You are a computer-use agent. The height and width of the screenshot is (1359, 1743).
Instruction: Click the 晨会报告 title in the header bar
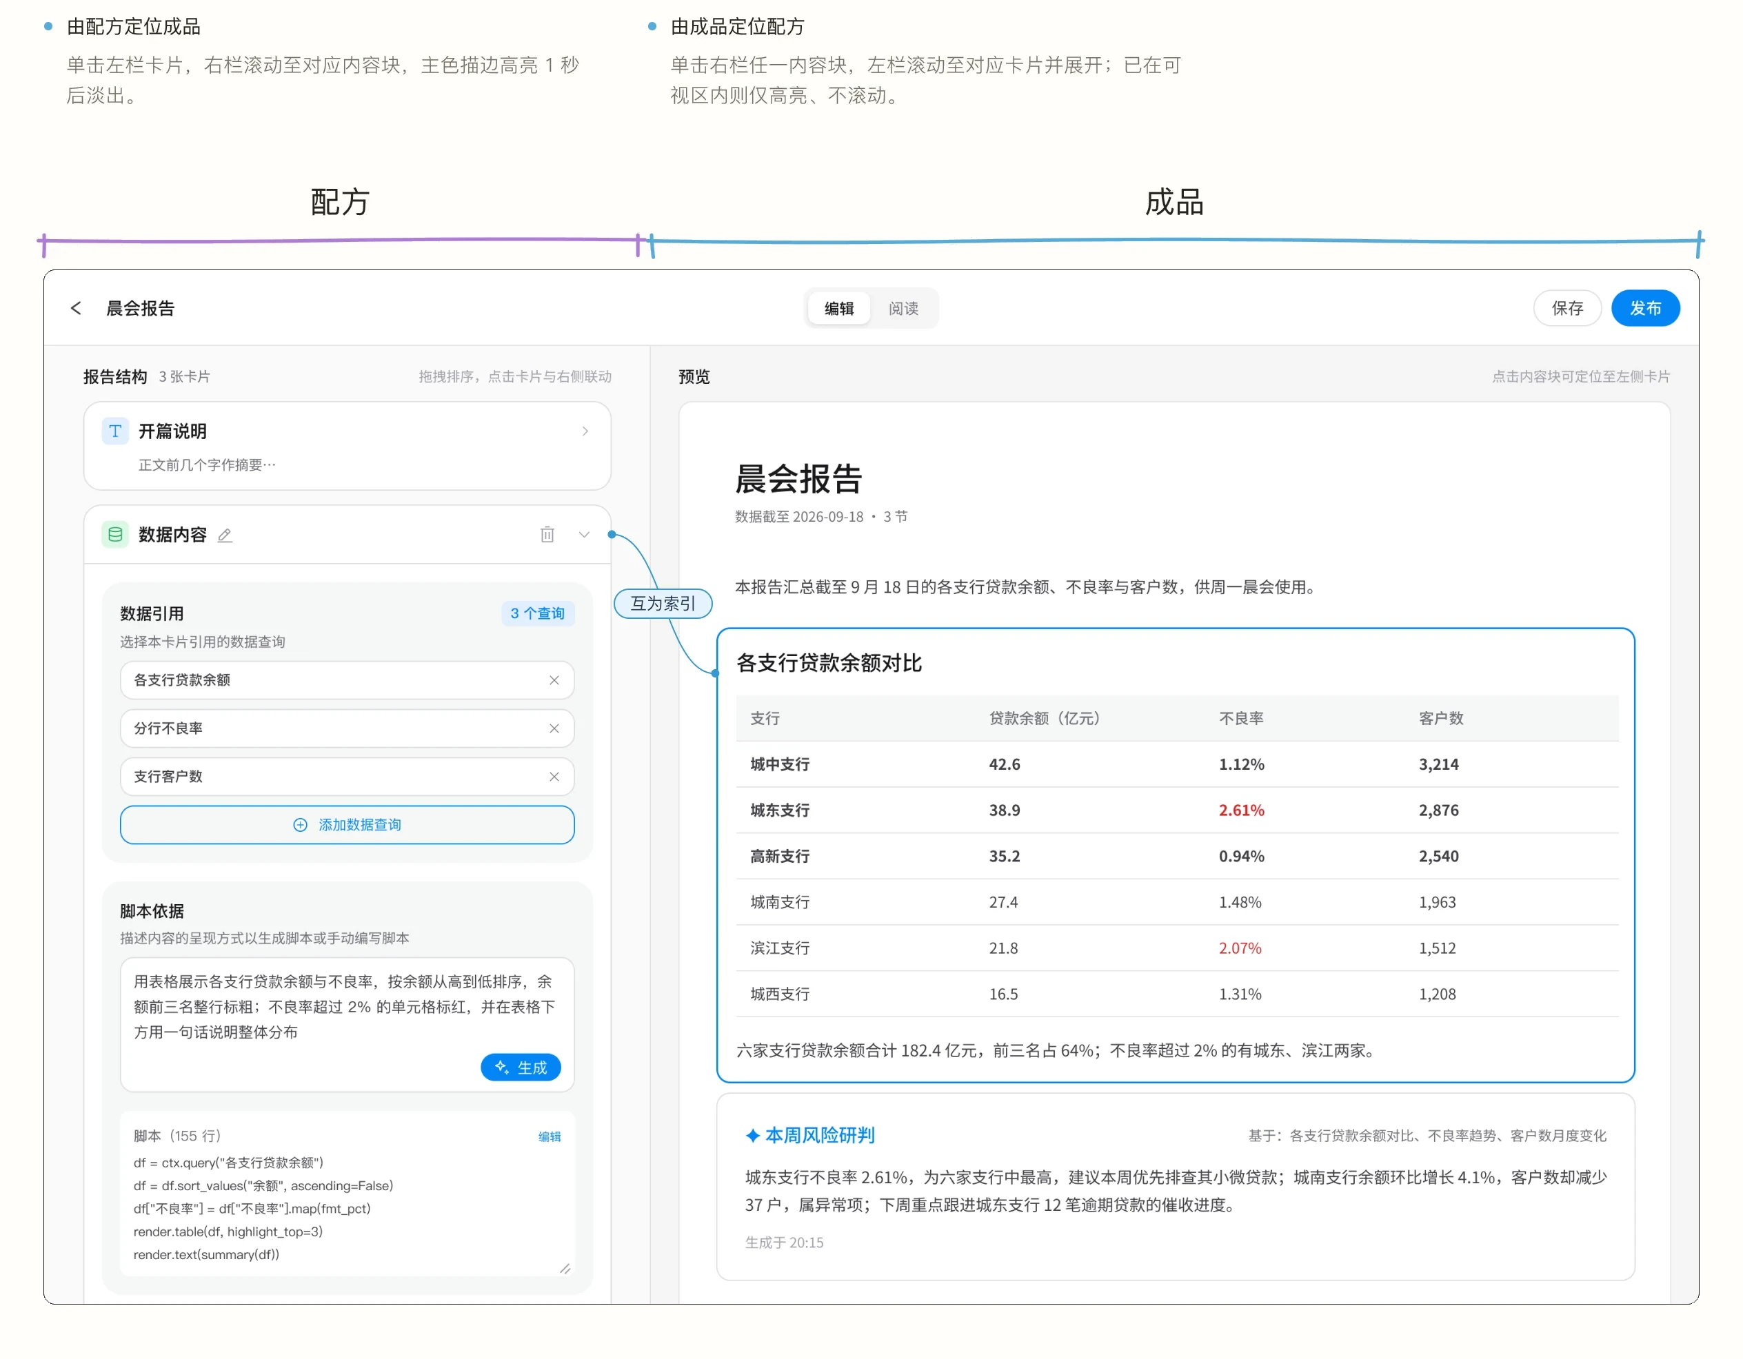141,309
